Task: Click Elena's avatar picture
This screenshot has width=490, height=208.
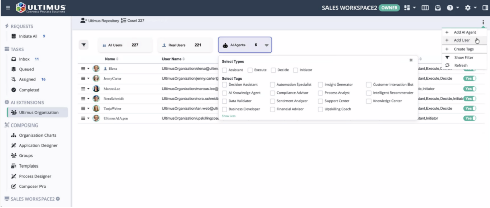Action: click(x=96, y=68)
